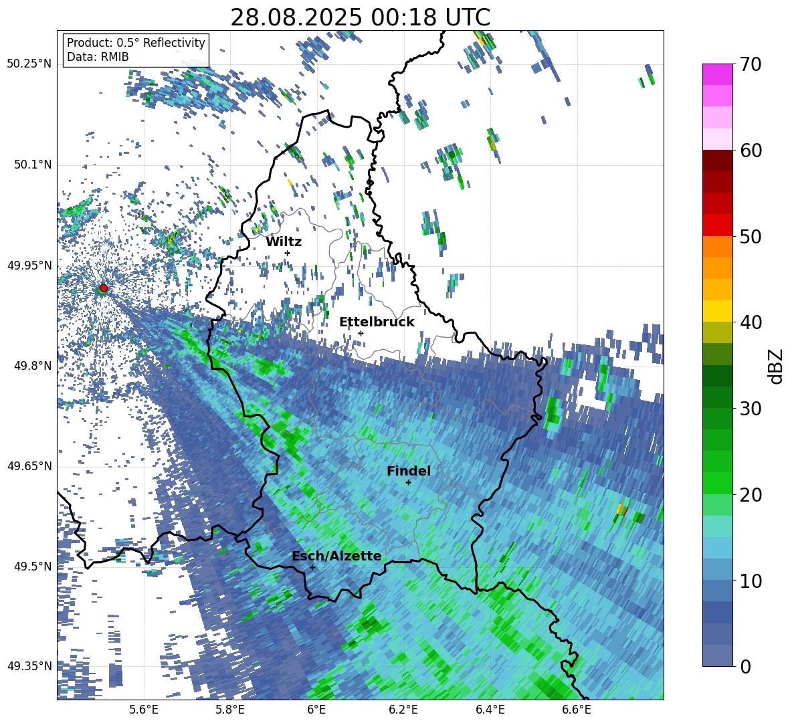Click the 6.4°E longitude label
This screenshot has height=723, width=792.
(490, 710)
